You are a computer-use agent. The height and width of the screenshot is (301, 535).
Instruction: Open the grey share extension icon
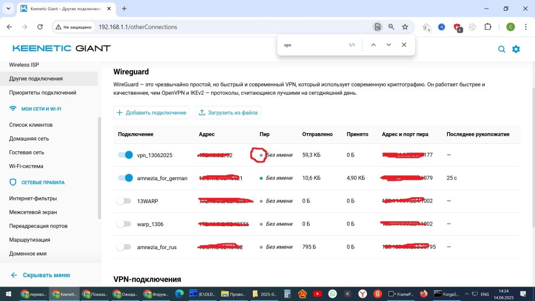(x=472, y=27)
